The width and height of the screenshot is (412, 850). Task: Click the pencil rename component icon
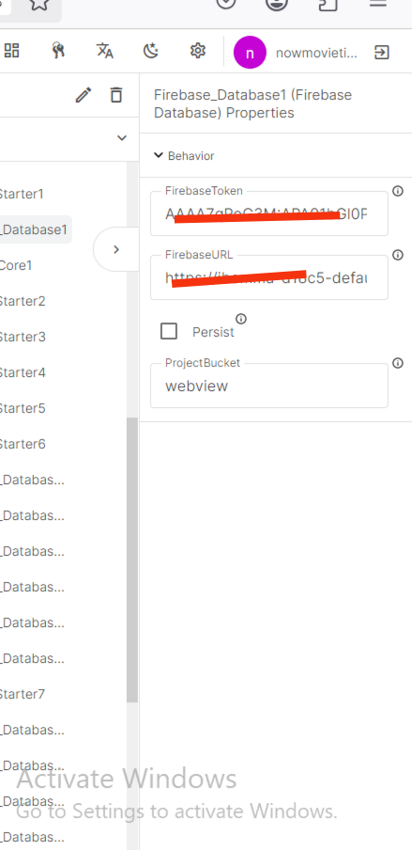84,95
